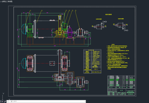Image resolution: width=149 pixels, height=103 pixels.
Task: Open the recent commands dropdown
Action: pyautogui.click(x=8, y=102)
